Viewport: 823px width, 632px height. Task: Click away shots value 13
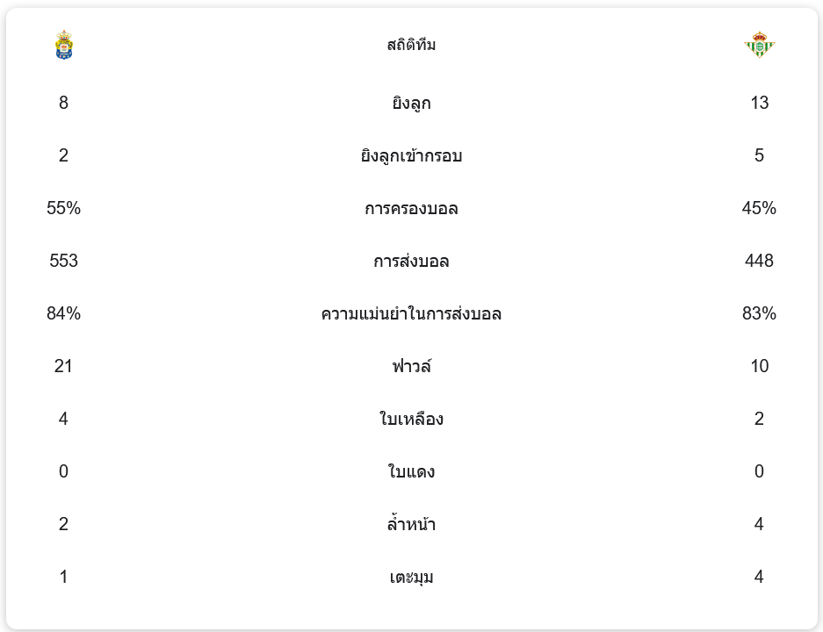pyautogui.click(x=759, y=103)
